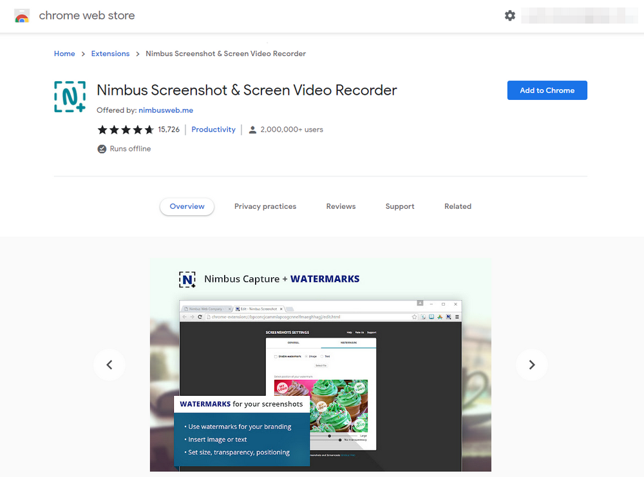Viewport: 644px width, 477px height.
Task: Open the nimbusweb.me developer link
Action: 166,110
